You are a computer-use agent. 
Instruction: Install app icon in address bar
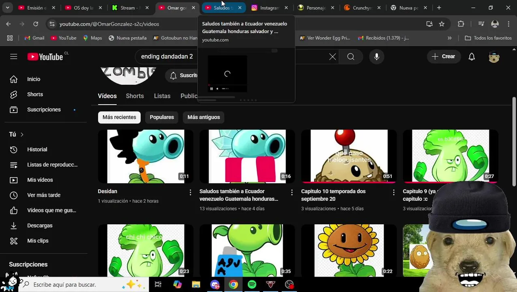[x=429, y=24]
